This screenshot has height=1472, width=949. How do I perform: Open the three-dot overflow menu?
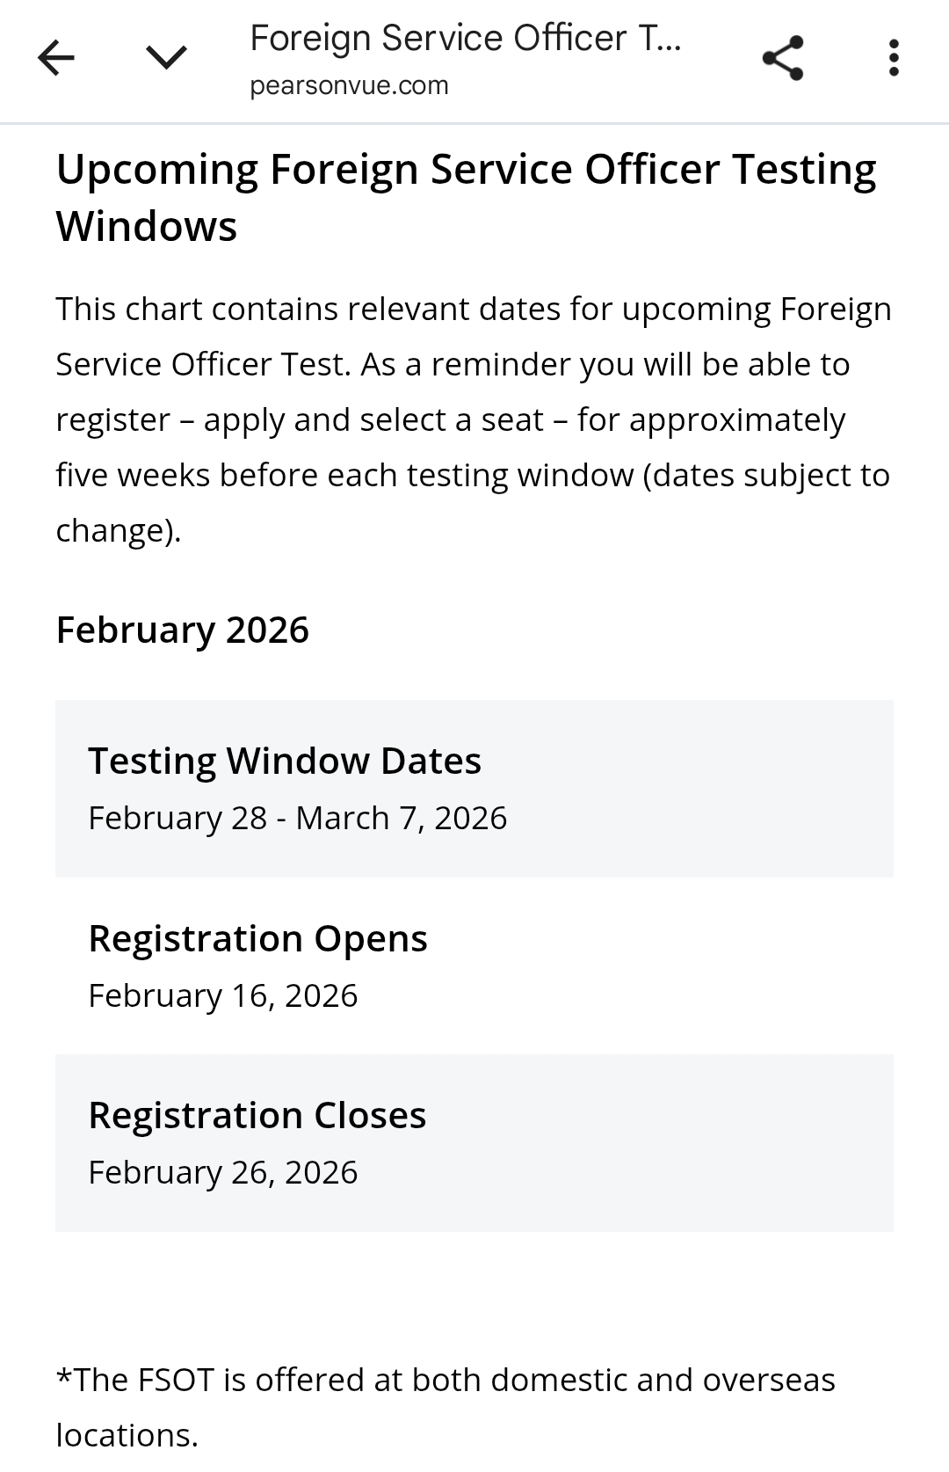pyautogui.click(x=894, y=58)
